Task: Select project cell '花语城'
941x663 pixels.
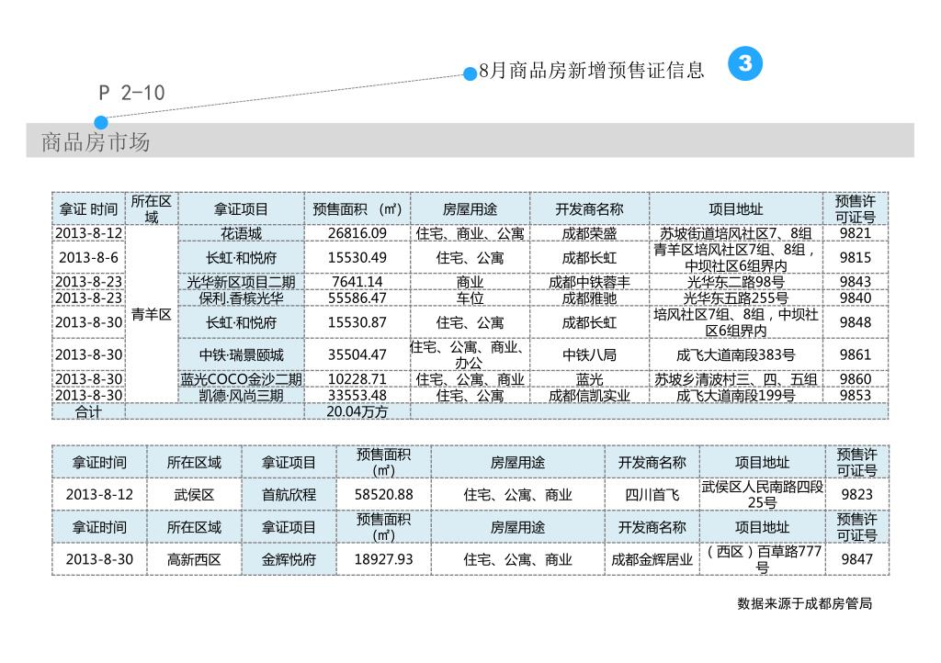Action: (x=241, y=233)
